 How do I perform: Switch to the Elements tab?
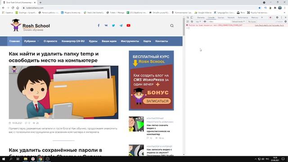(201, 18)
